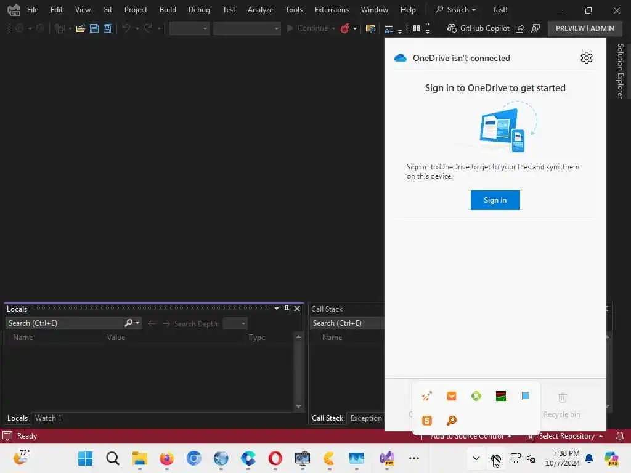Click the red-green chart icon in tray overflow
The image size is (631, 473).
(x=500, y=396)
